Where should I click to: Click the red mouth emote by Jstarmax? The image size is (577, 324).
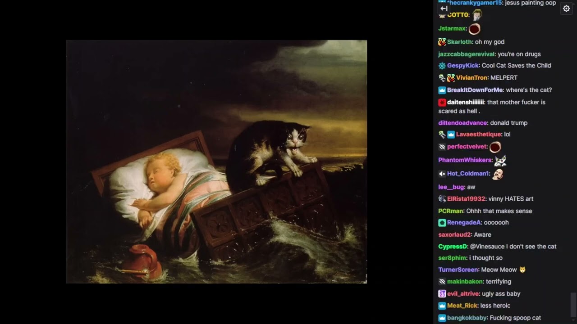pyautogui.click(x=474, y=29)
